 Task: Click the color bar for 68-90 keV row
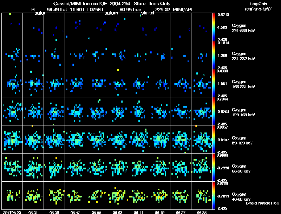point(214,168)
